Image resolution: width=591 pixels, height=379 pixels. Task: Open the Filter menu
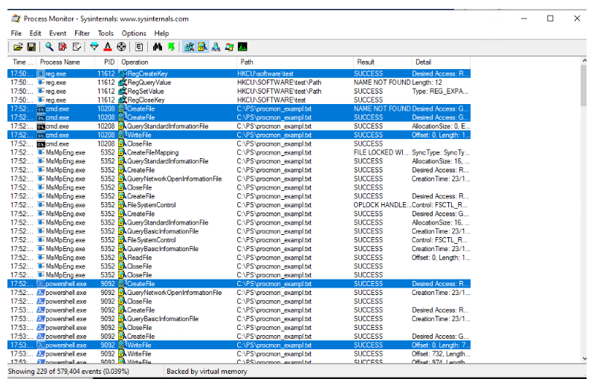(x=83, y=33)
